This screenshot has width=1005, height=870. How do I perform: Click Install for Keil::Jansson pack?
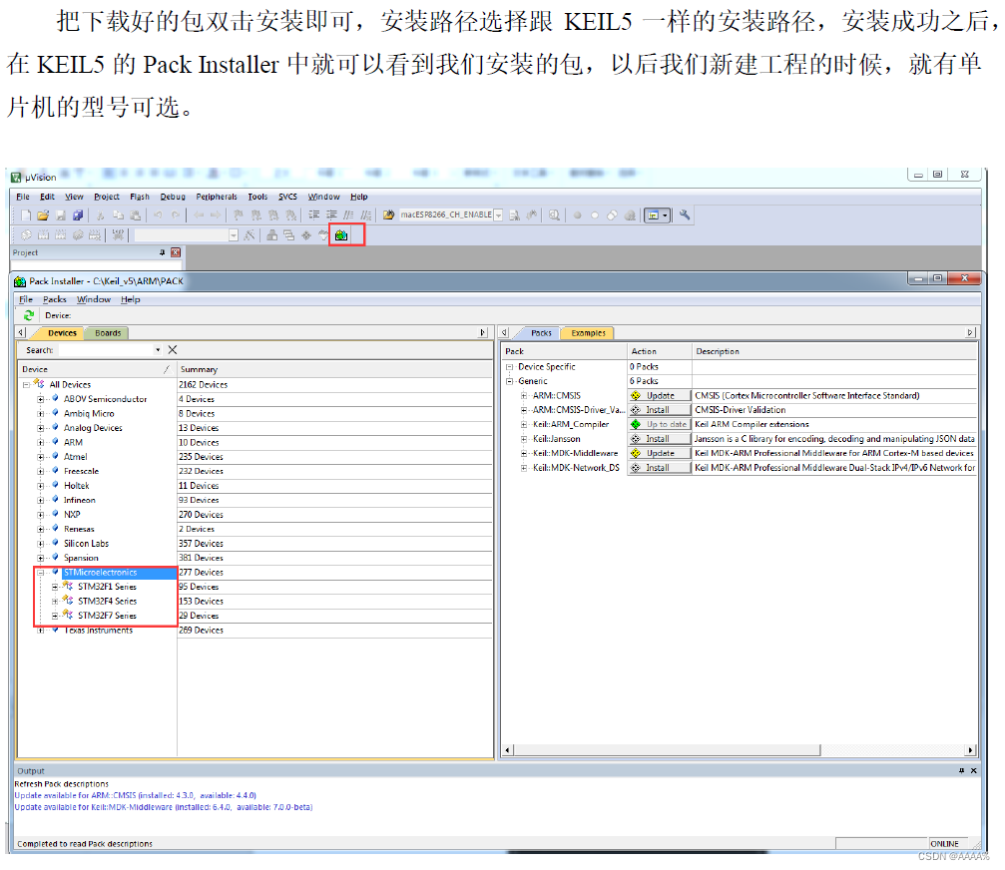[659, 438]
